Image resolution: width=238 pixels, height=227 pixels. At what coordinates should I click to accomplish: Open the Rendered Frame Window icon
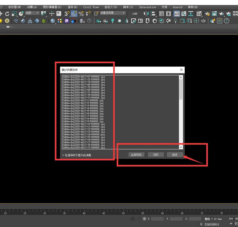click(x=214, y=14)
